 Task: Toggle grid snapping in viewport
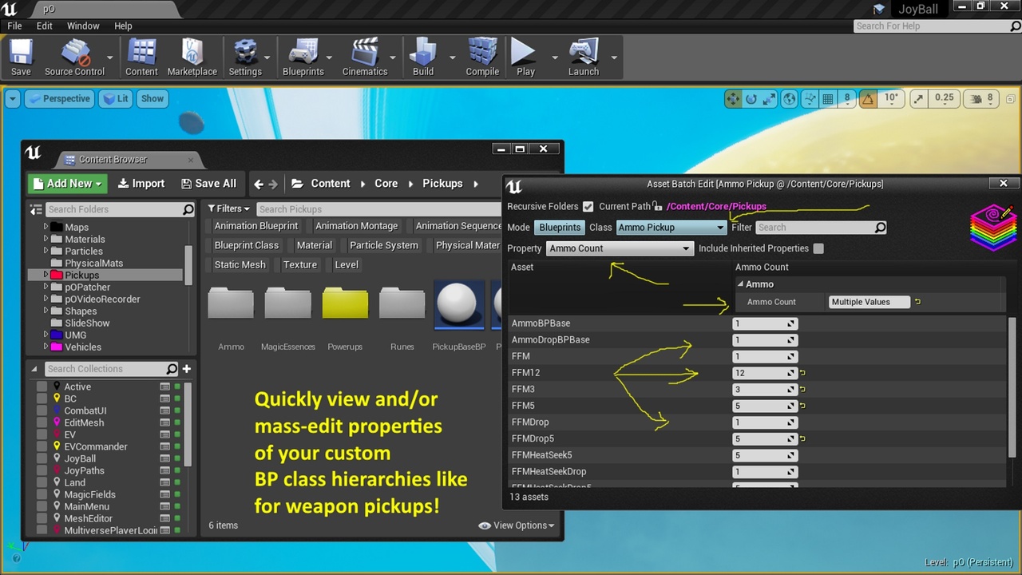point(828,99)
